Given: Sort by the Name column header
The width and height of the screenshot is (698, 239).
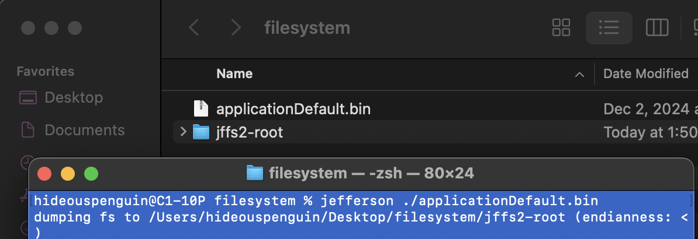Looking at the screenshot, I should tap(234, 73).
